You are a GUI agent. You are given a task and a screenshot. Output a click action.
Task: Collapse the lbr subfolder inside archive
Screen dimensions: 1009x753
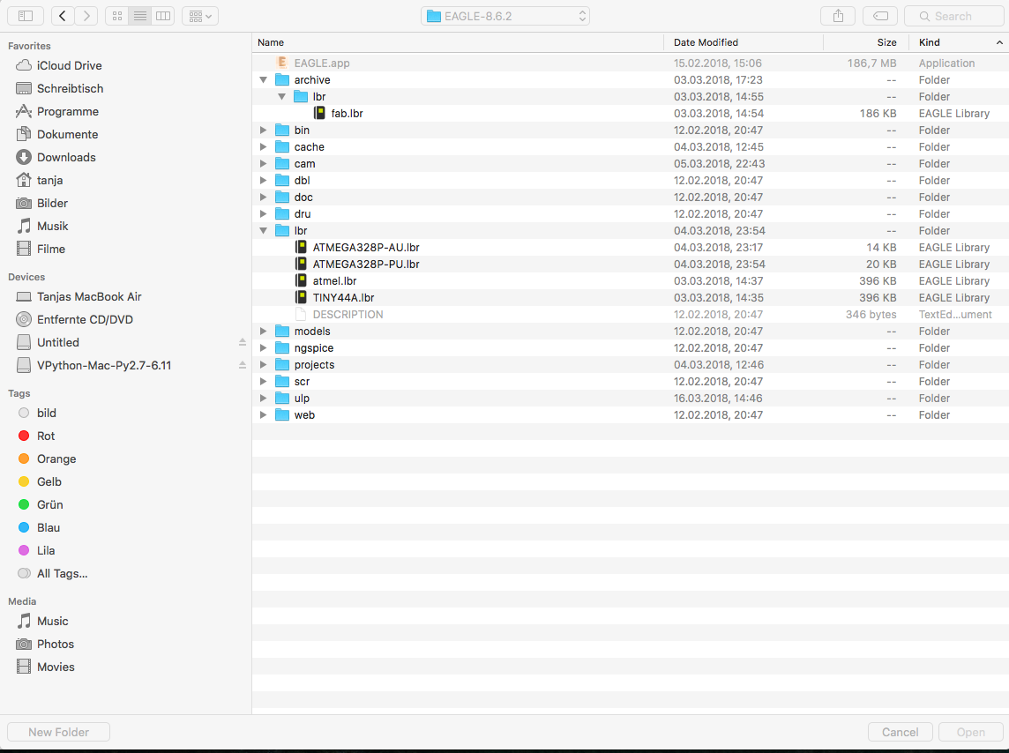click(282, 96)
